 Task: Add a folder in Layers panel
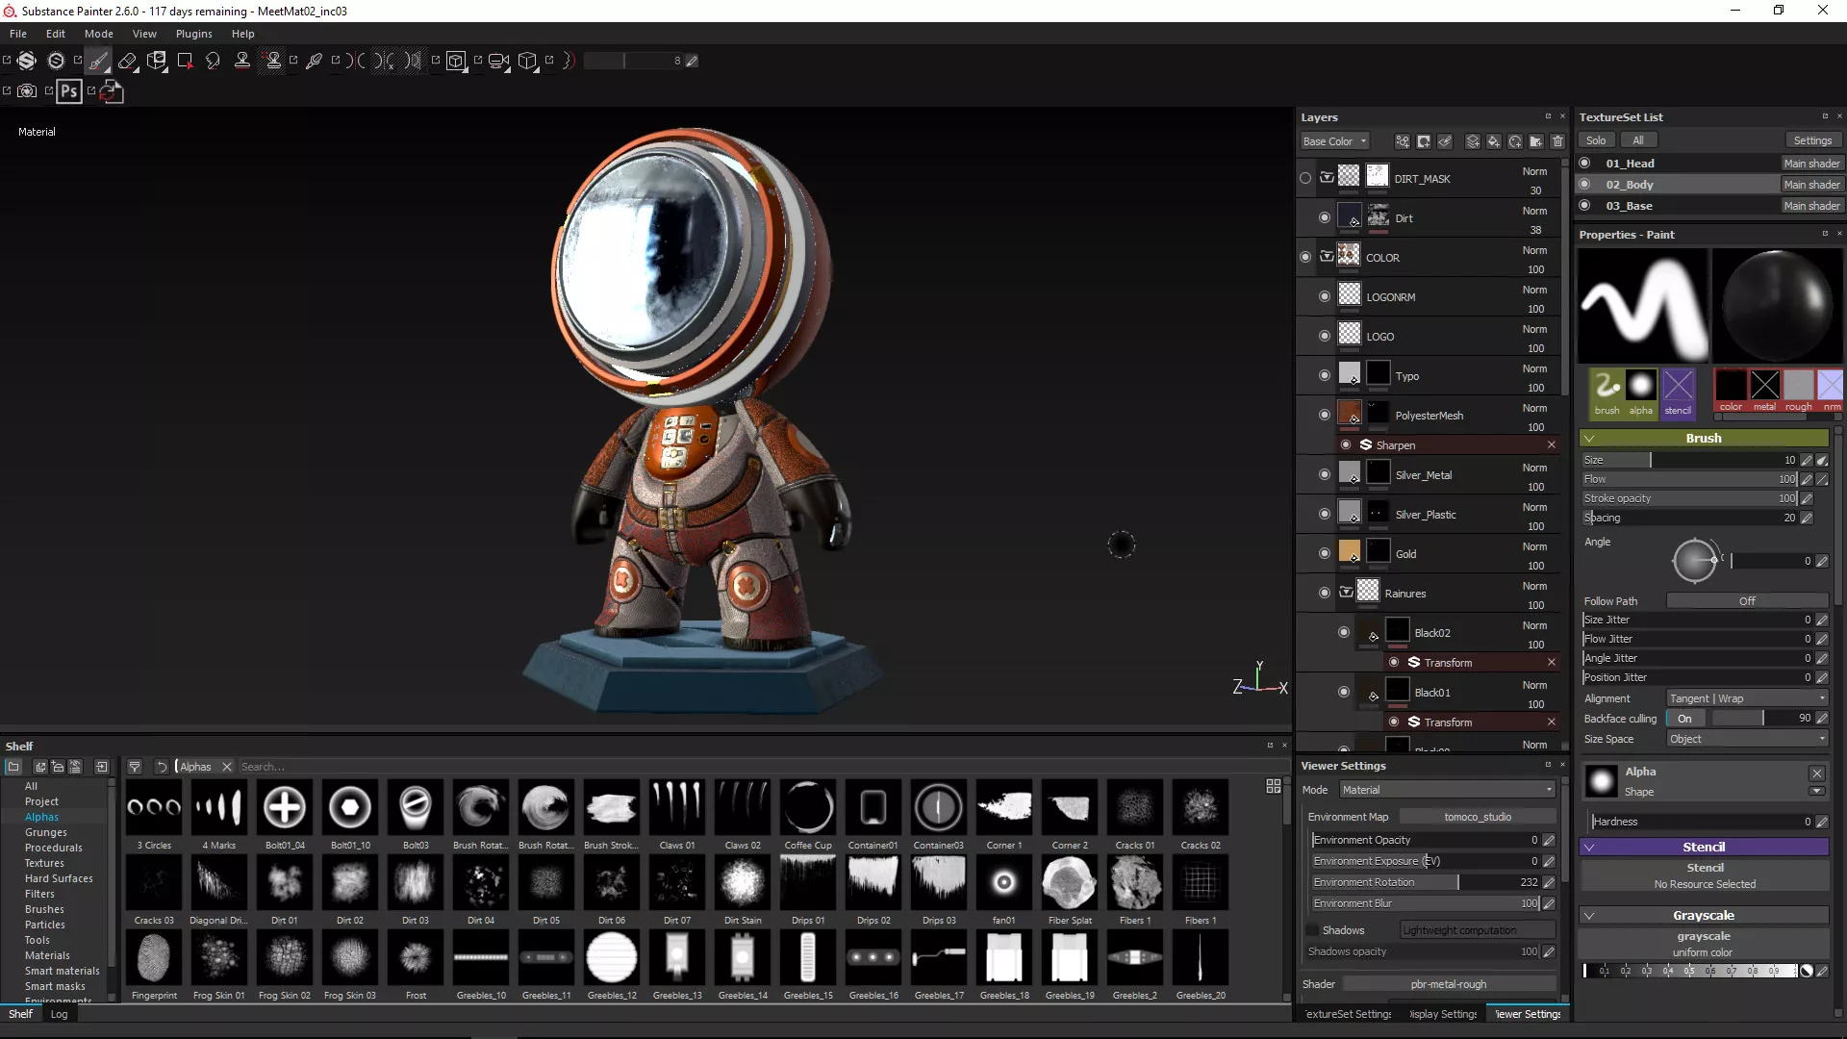1536,141
